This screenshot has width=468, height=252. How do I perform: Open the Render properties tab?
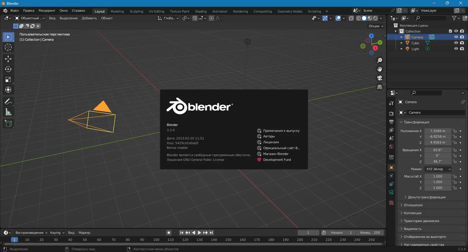(x=391, y=114)
